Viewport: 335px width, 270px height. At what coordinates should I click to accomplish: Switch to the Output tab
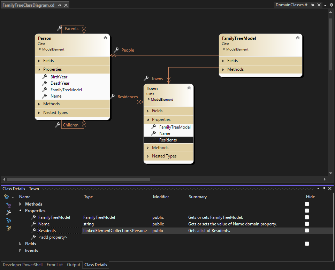coord(73,265)
